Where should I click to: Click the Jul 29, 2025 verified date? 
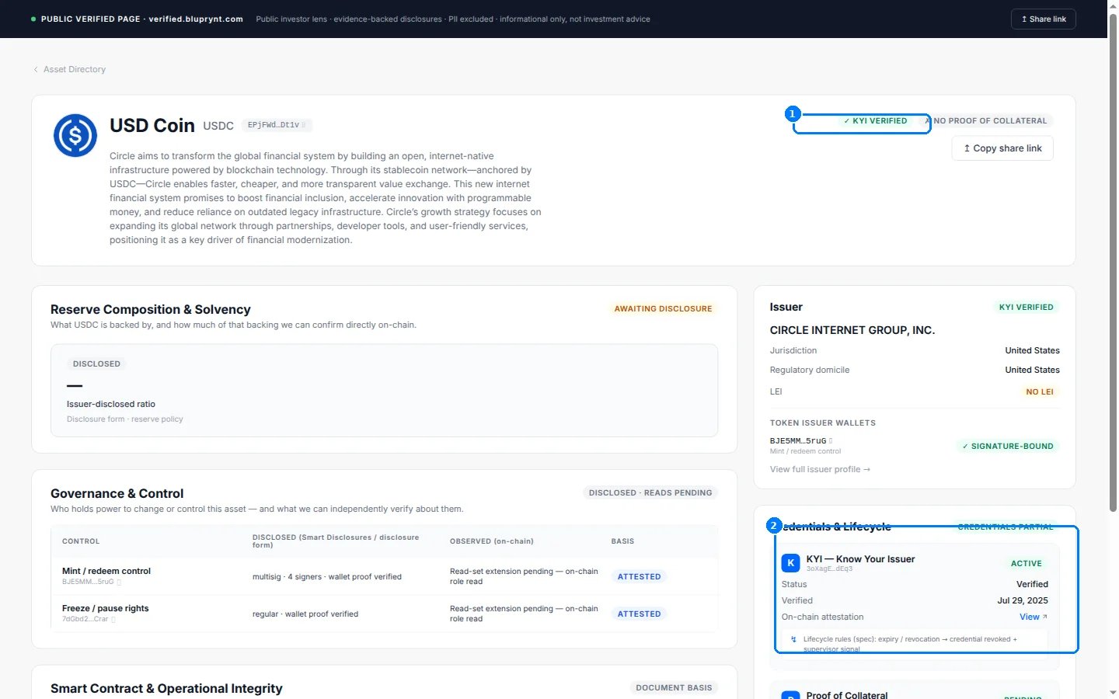[1023, 600]
